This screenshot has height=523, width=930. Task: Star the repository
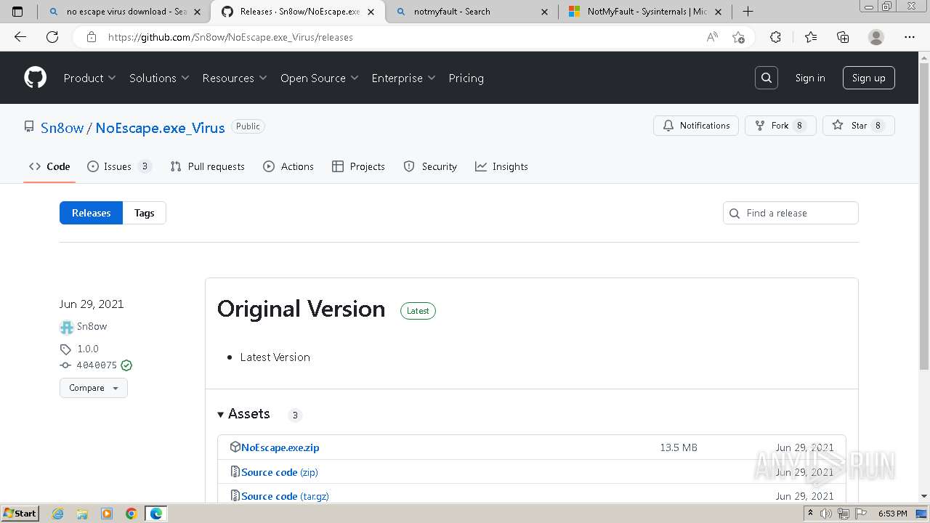[x=858, y=126]
